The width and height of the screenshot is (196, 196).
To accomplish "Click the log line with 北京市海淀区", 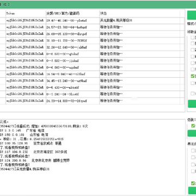I will (34, 152).
